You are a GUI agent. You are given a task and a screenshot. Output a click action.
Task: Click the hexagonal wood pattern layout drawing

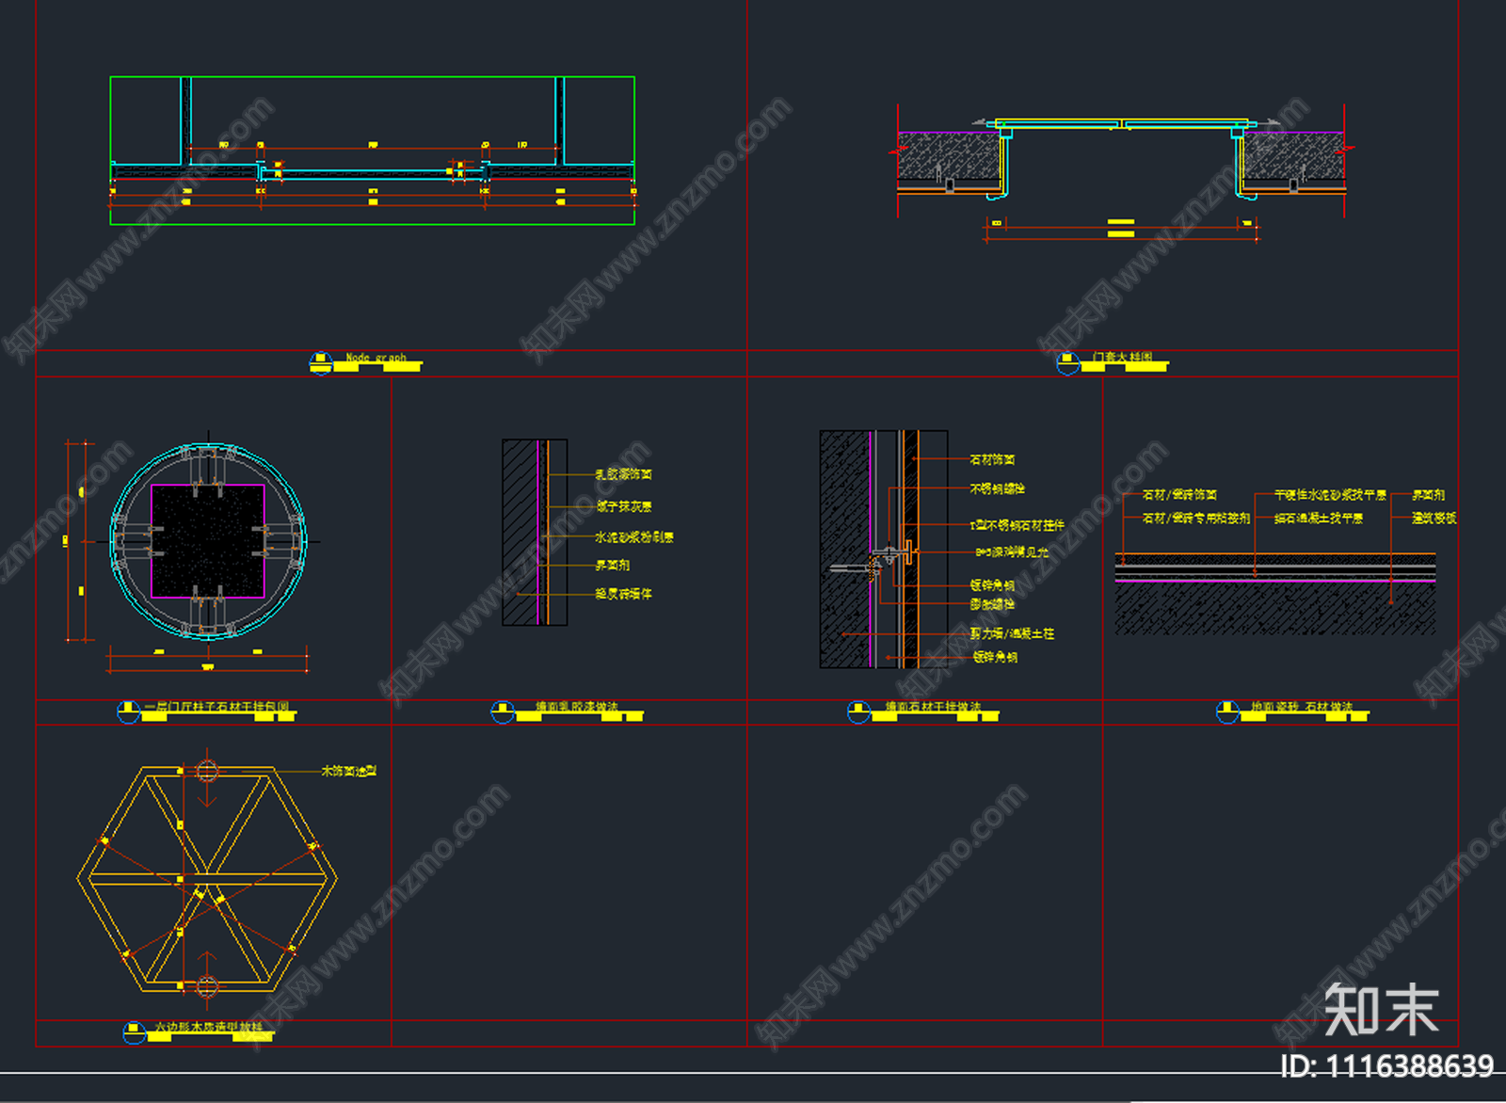[x=207, y=879]
